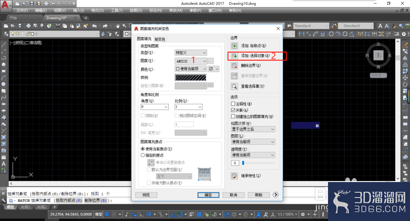Select Use current origin (使用当前原点) radio
Viewport: 410px width, 221px height.
[x=143, y=149]
